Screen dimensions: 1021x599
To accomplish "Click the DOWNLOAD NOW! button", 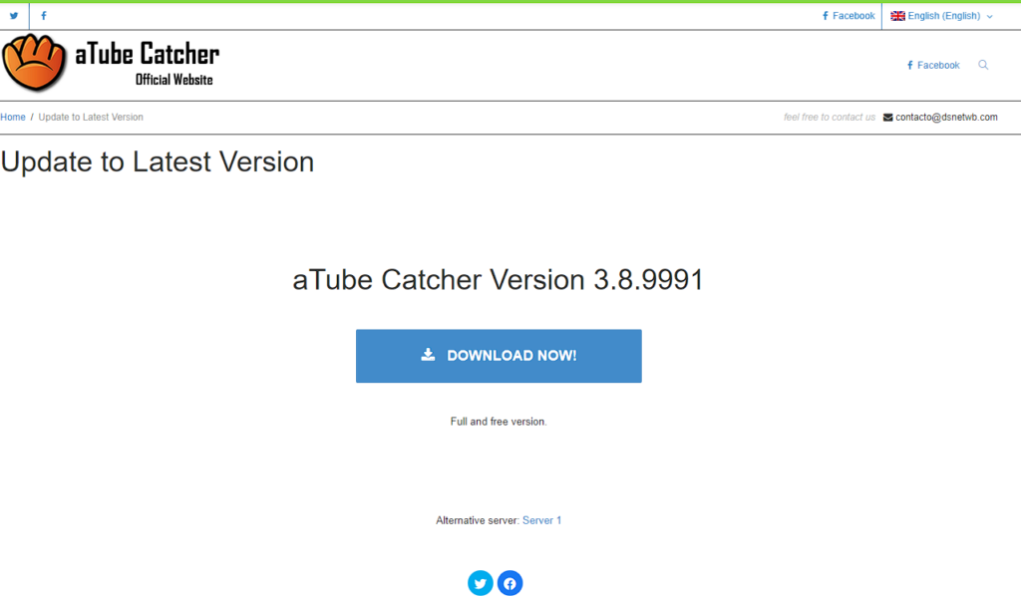I will tap(499, 356).
